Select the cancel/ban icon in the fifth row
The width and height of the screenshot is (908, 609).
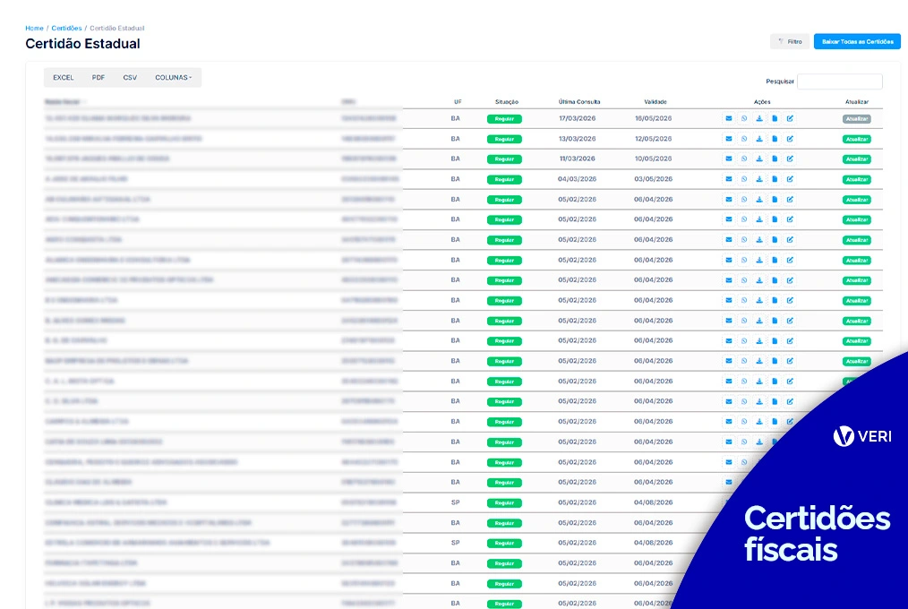coord(744,199)
